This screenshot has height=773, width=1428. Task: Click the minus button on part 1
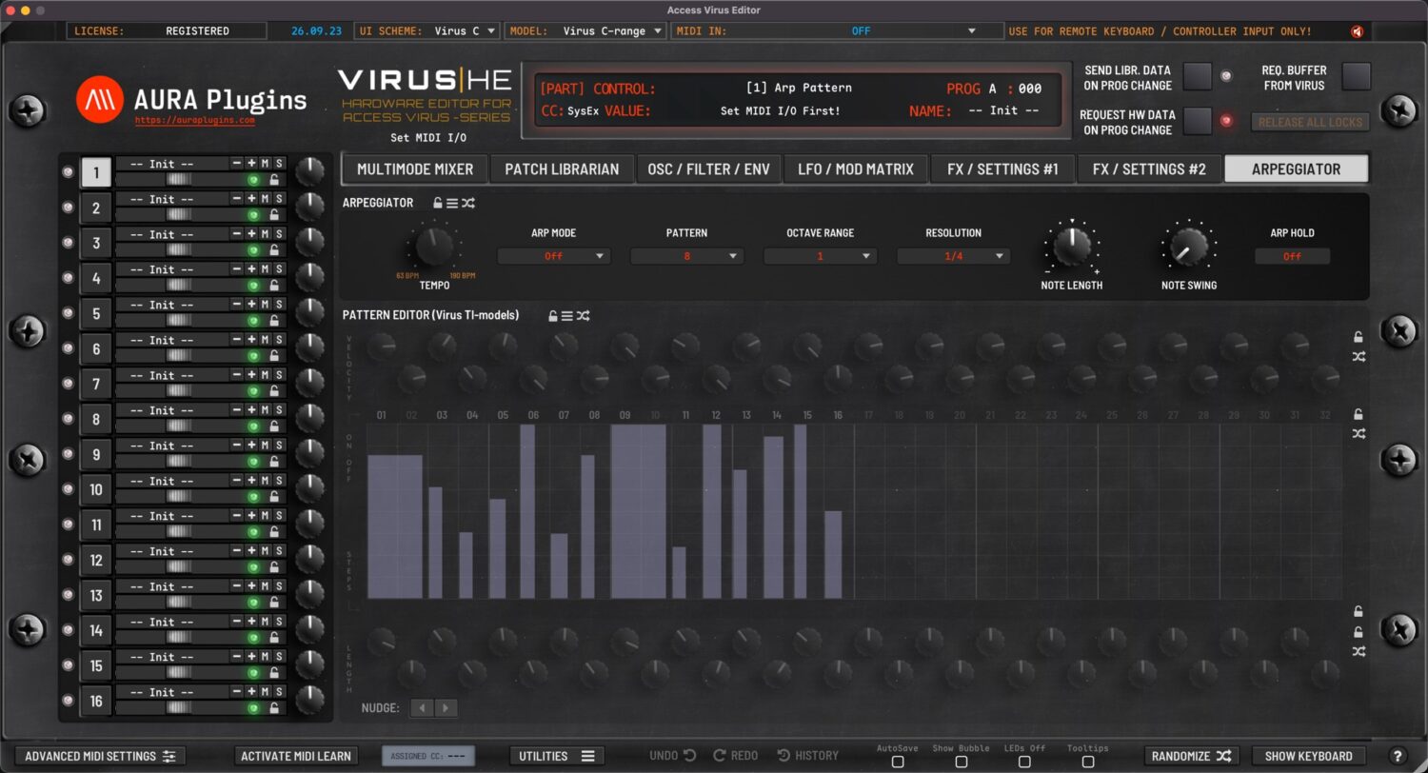(x=237, y=164)
